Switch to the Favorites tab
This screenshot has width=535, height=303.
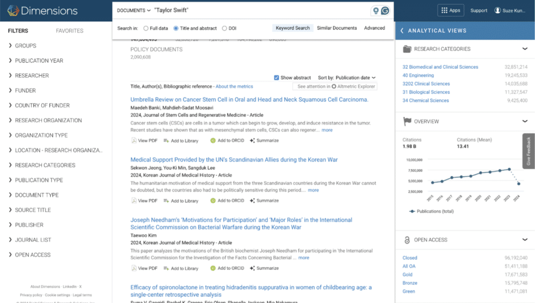(69, 31)
